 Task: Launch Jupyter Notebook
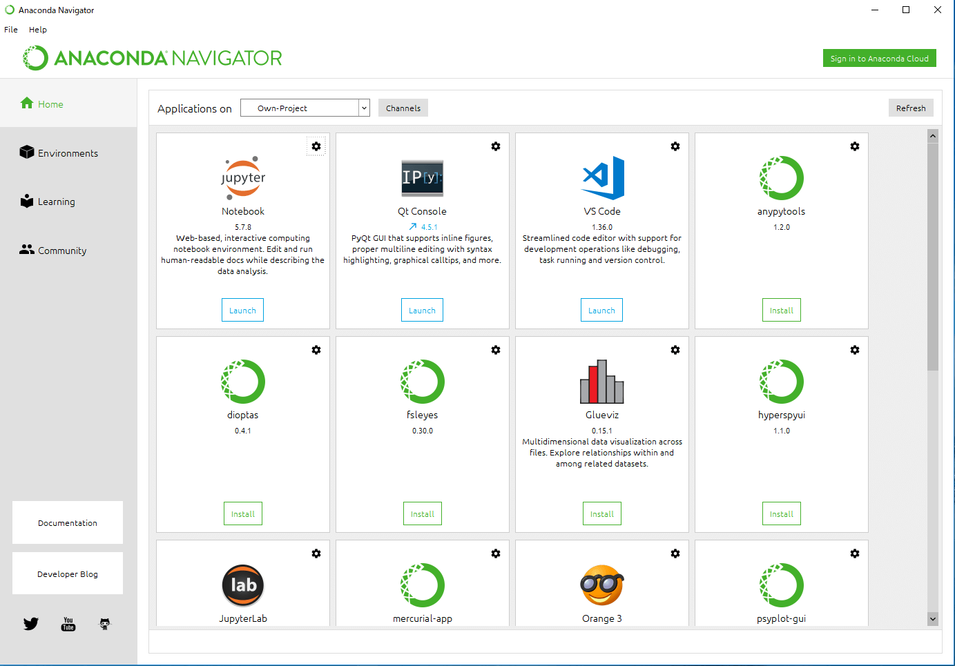click(242, 310)
